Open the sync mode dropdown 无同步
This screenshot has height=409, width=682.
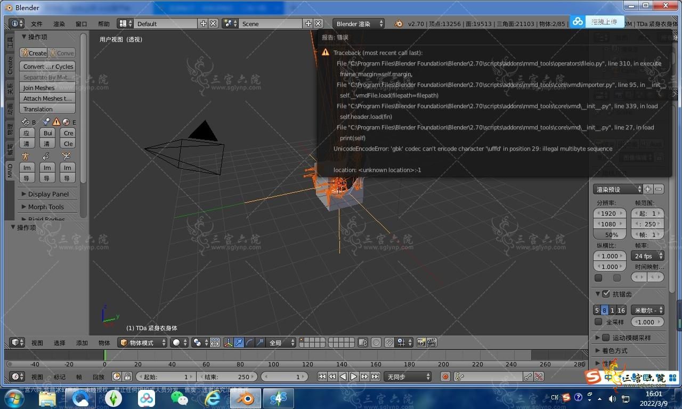(x=408, y=377)
